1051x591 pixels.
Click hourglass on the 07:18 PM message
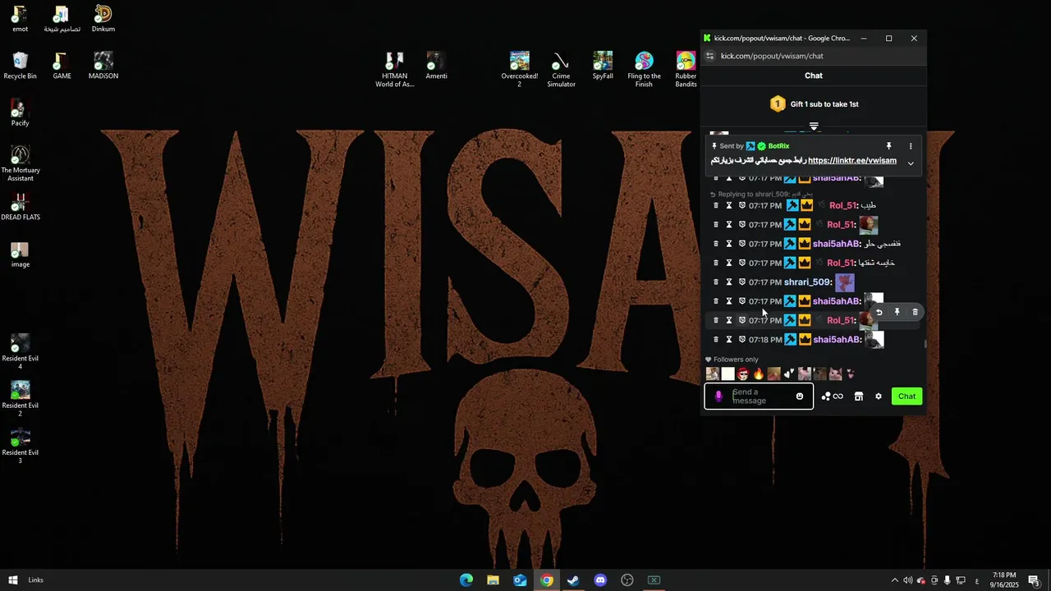pos(729,340)
